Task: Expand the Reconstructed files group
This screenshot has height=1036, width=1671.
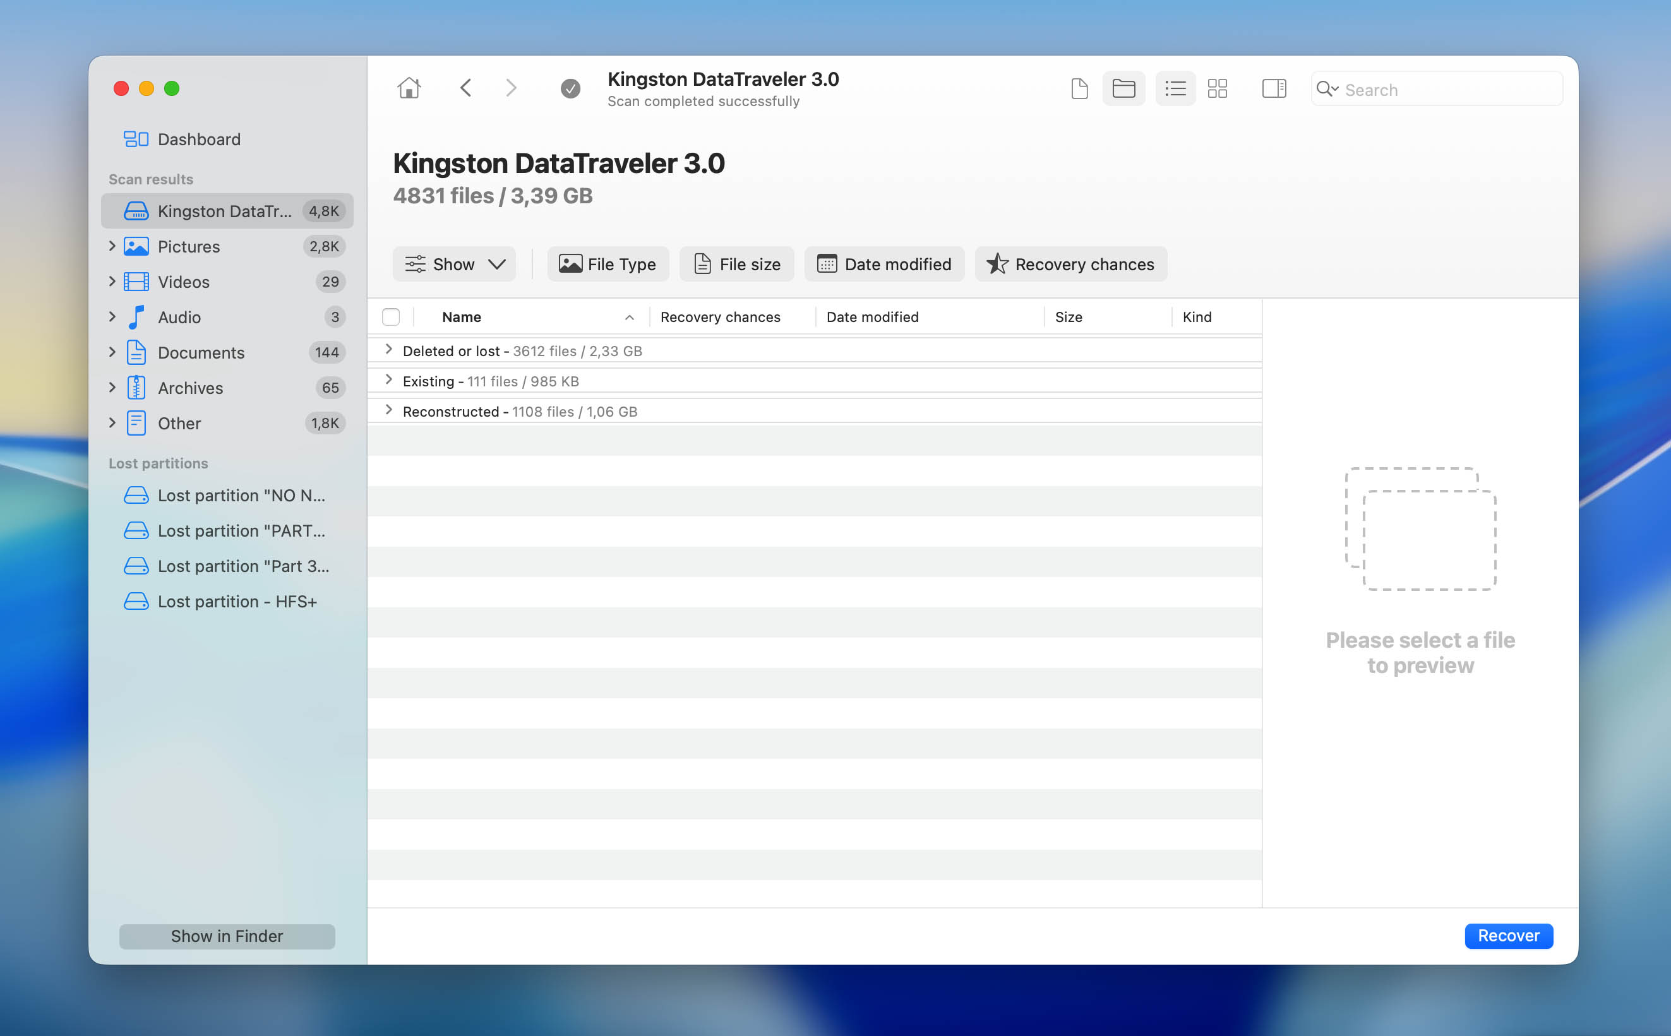Action: (388, 410)
